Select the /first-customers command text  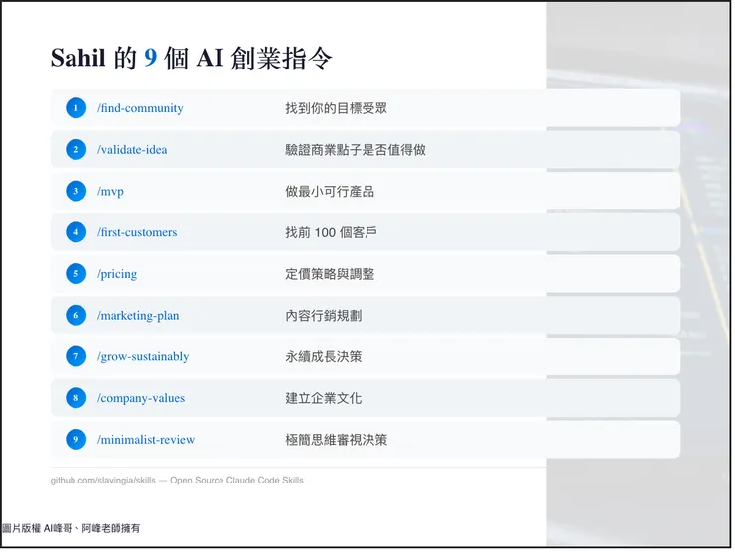[x=137, y=232]
